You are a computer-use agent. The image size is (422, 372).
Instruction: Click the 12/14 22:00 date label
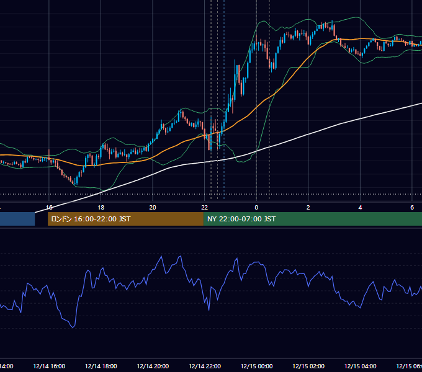[205, 366]
